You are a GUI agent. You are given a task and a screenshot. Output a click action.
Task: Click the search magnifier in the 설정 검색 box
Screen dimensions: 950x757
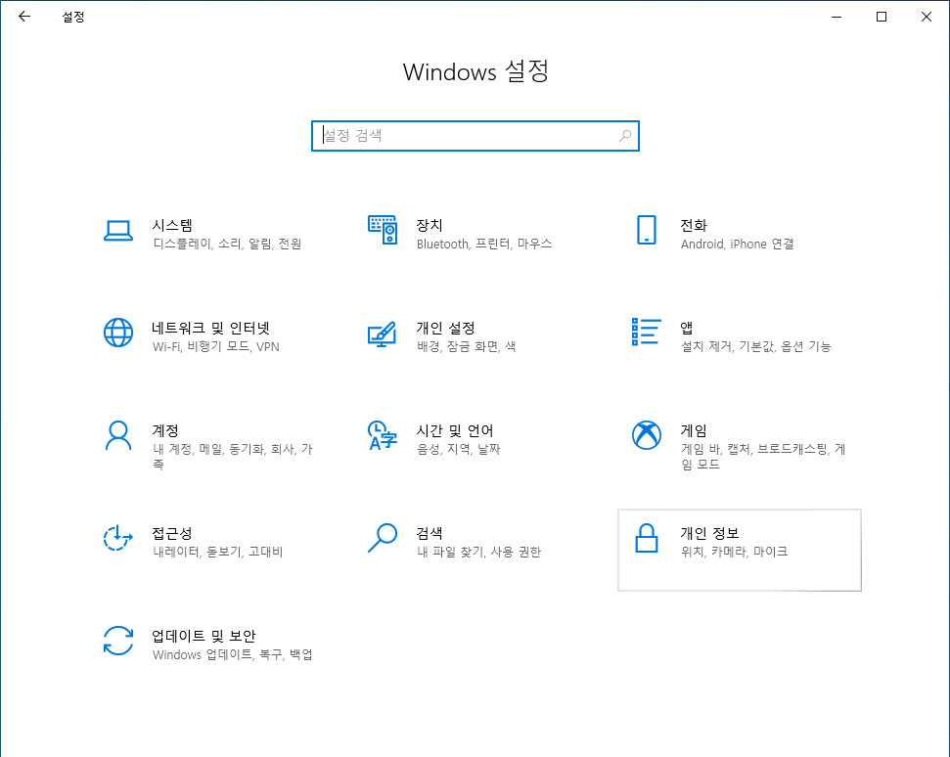click(x=624, y=136)
